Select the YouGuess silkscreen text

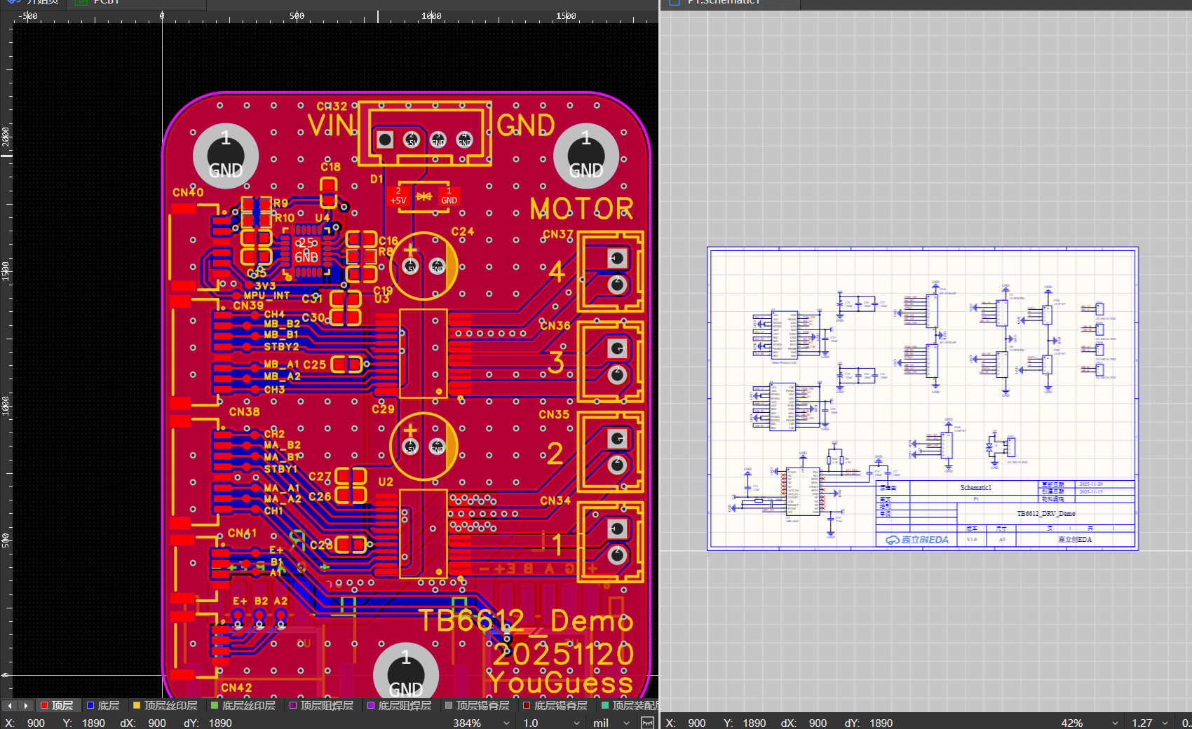[x=560, y=683]
